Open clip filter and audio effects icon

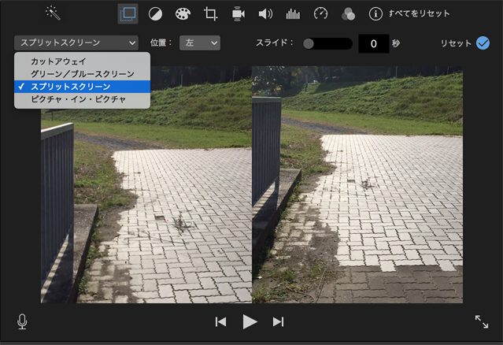click(348, 14)
